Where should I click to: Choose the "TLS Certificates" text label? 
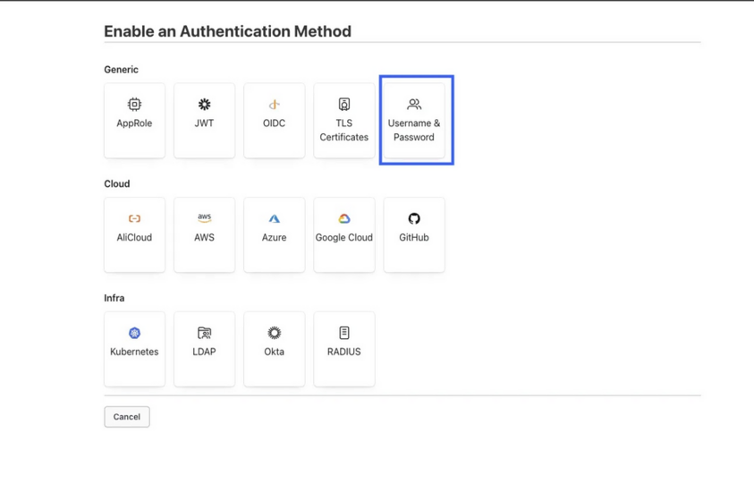(x=343, y=131)
